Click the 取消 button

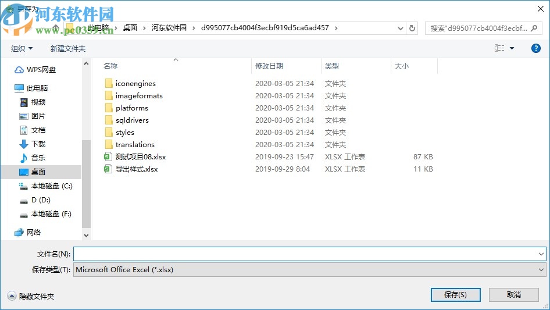[x=514, y=295]
